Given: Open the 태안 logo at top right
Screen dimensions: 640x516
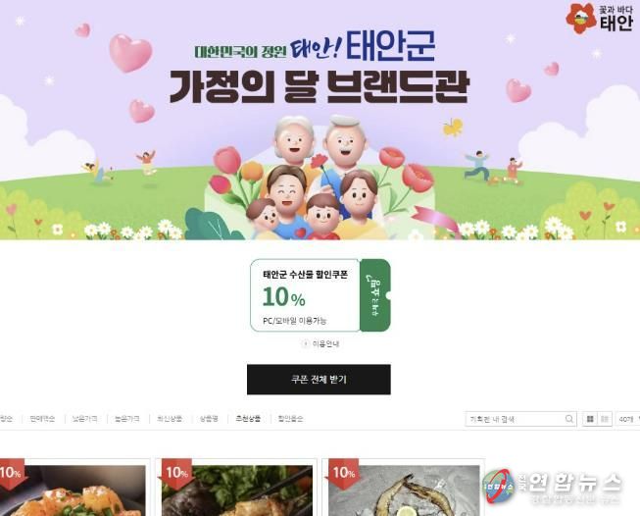Looking at the screenshot, I should (599, 19).
